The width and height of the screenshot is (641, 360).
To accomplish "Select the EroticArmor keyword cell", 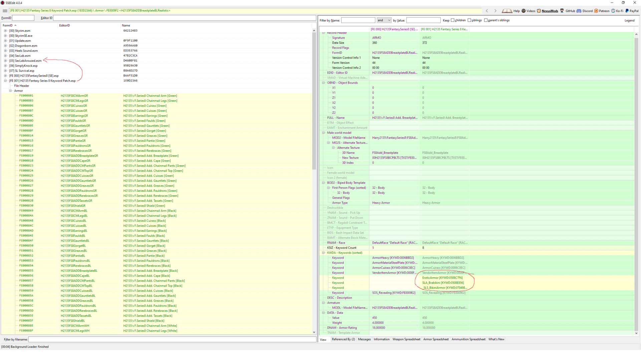I will [x=444, y=278].
